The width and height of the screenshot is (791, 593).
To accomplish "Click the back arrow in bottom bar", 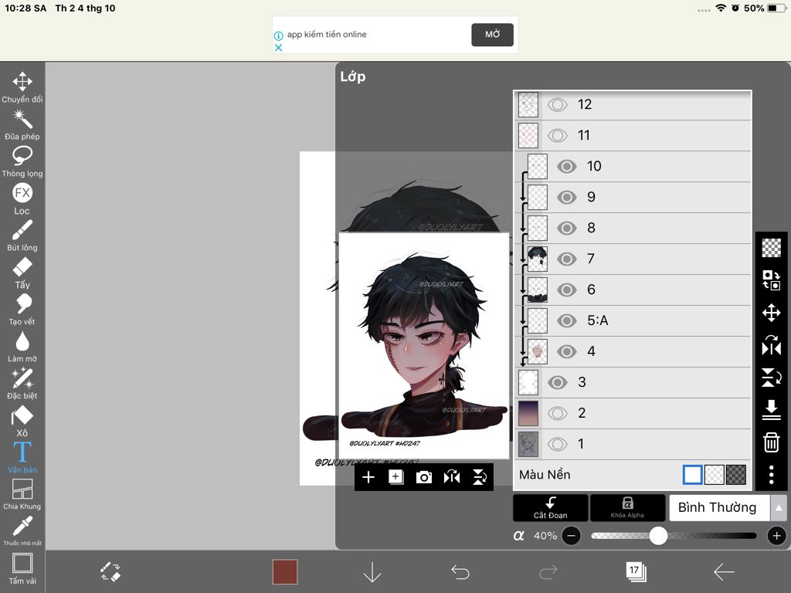I will 724,572.
